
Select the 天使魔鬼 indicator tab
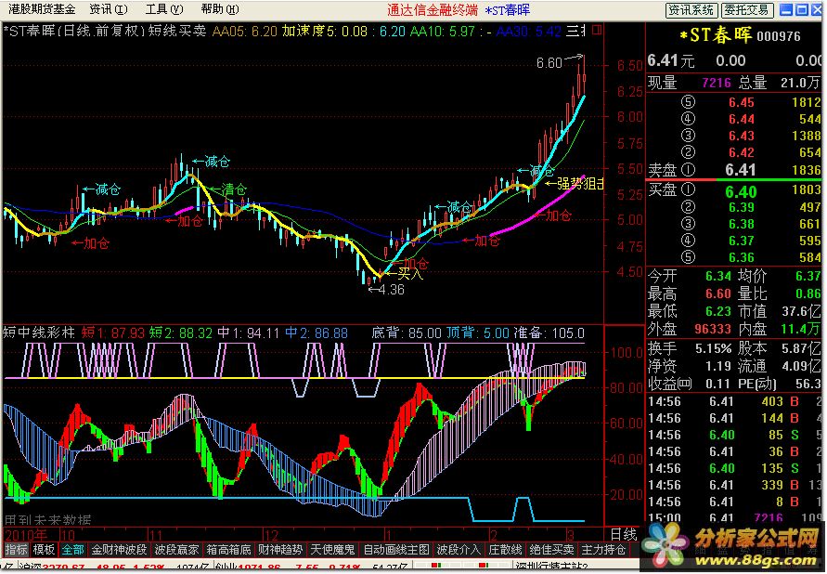332,550
